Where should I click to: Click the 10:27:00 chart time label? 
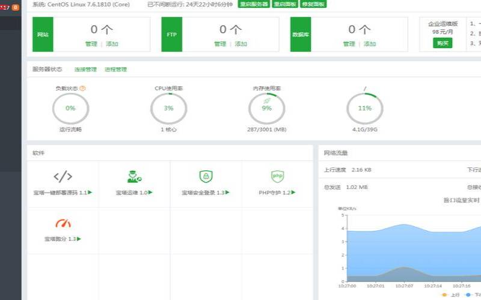[x=348, y=286]
